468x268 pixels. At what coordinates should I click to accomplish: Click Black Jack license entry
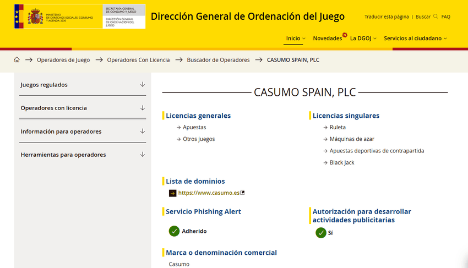coord(342,163)
